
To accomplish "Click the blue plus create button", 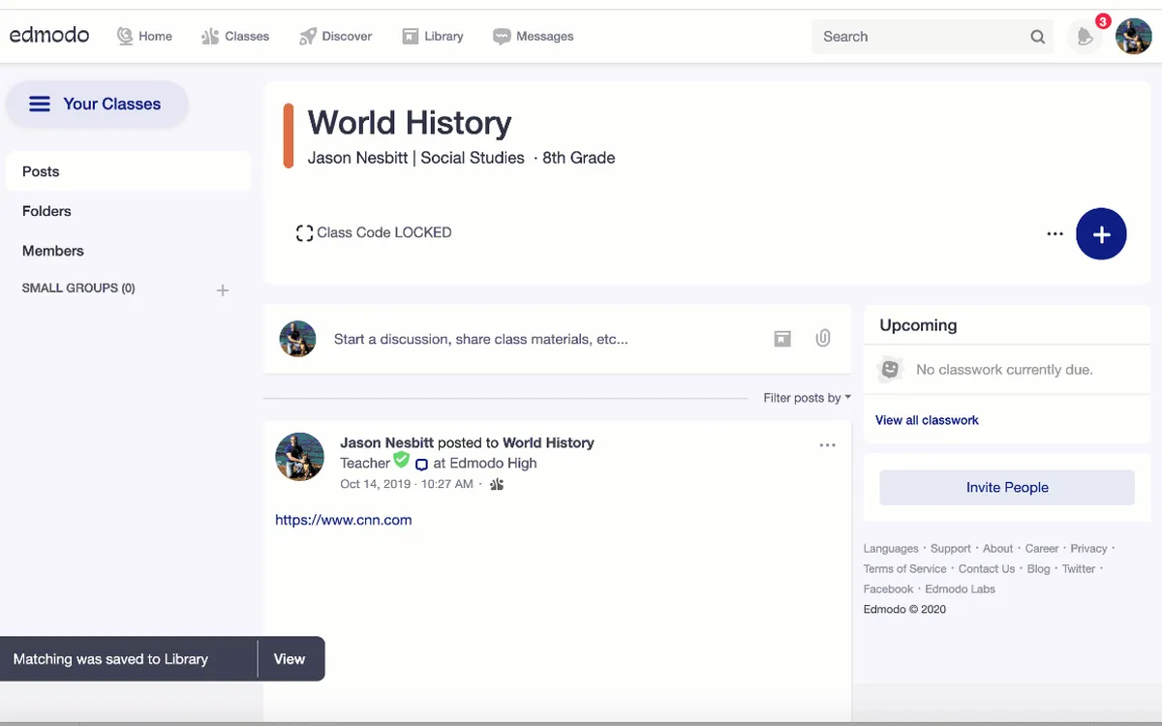I will [x=1101, y=234].
